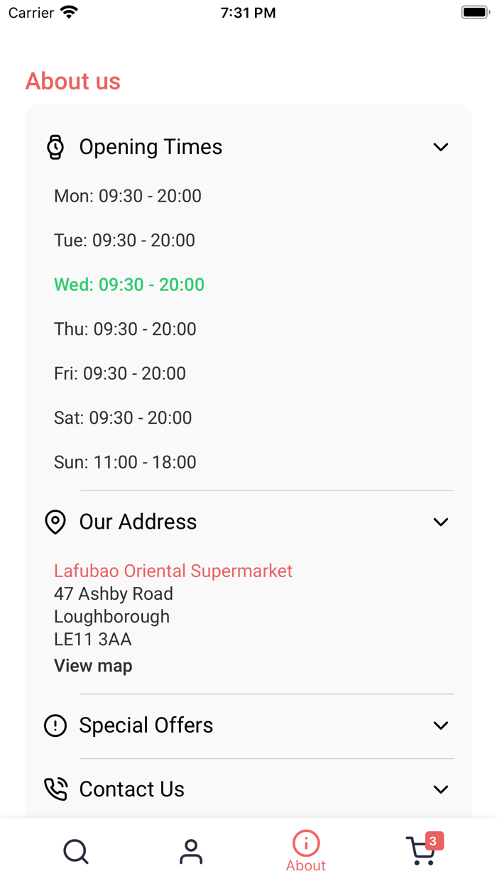Click the Contact Us phone icon
The height and width of the screenshot is (883, 497).
click(55, 789)
